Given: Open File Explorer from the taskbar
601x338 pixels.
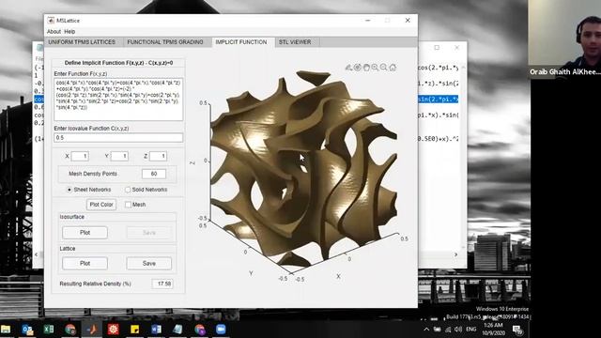Looking at the screenshot, I should pos(6,330).
